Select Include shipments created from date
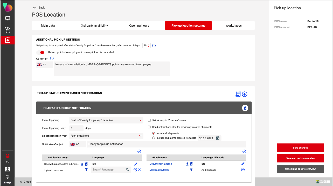 (x=154, y=138)
